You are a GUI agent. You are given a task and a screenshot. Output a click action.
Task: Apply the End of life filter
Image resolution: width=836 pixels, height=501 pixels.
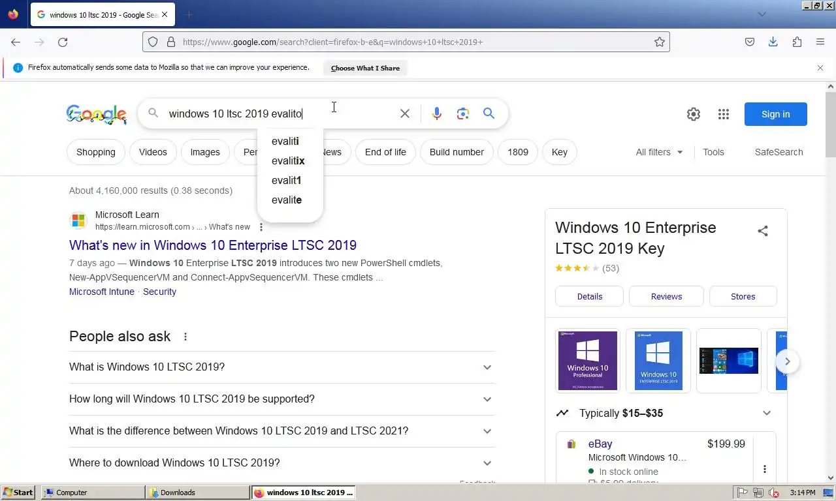tap(385, 152)
